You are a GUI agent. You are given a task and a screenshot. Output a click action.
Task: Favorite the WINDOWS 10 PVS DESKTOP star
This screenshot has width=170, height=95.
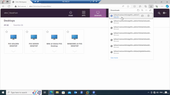pyautogui.click(x=68, y=32)
